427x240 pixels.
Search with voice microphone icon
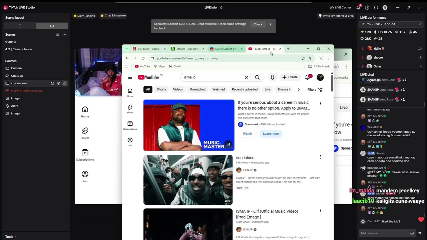[272, 77]
